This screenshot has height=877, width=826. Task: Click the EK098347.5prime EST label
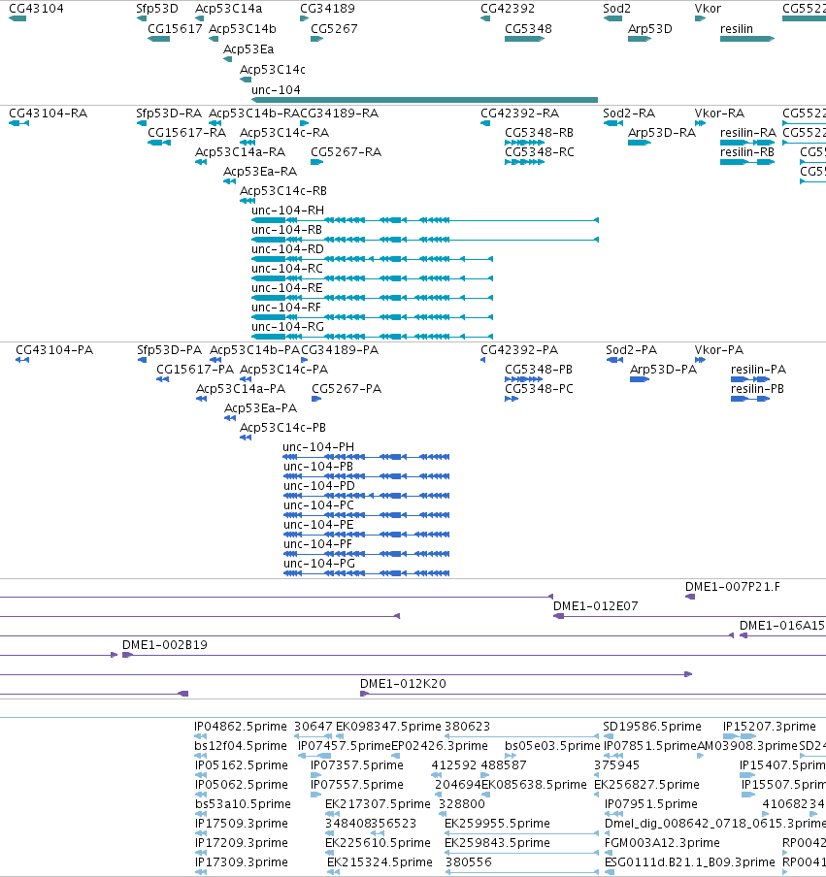coord(388,727)
